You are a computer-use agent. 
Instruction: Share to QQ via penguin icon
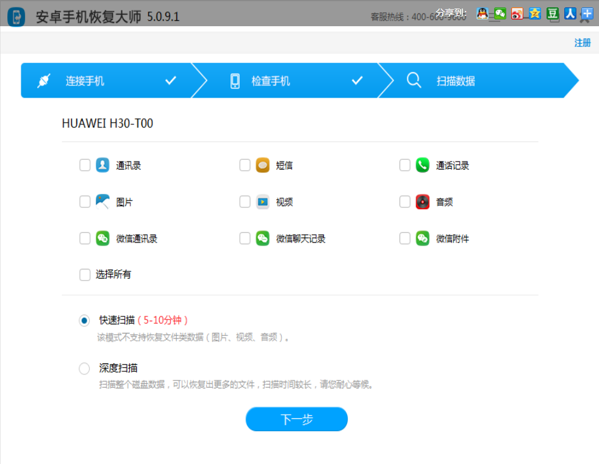[x=482, y=13]
